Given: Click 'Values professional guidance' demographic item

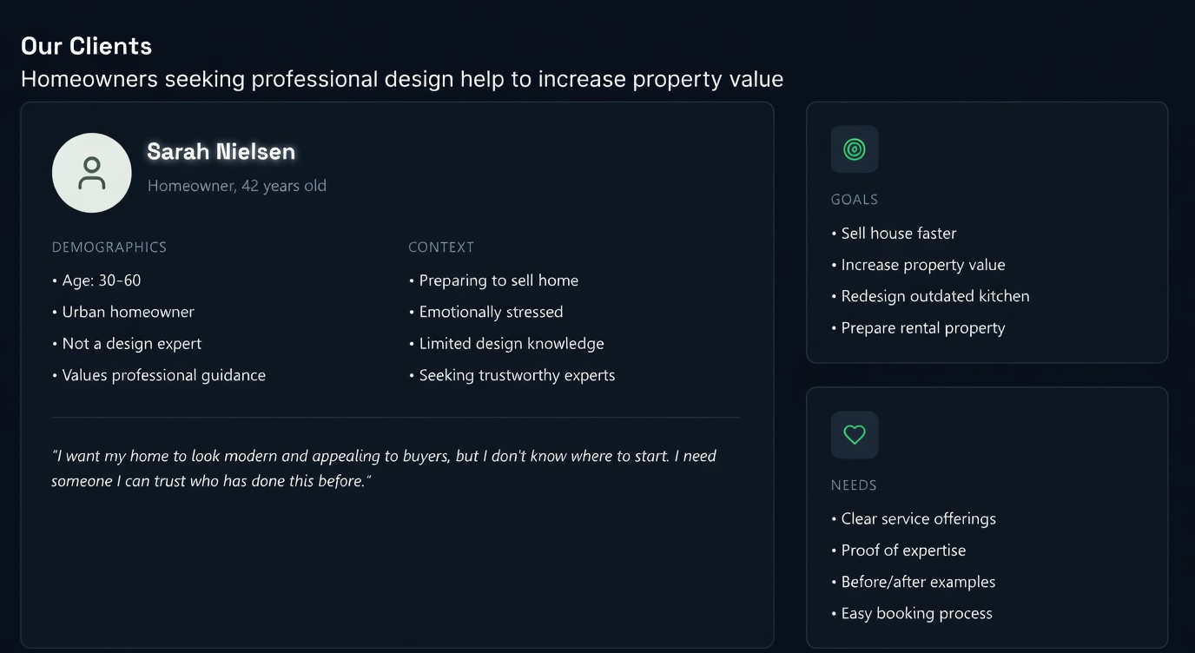Looking at the screenshot, I should click(x=164, y=375).
